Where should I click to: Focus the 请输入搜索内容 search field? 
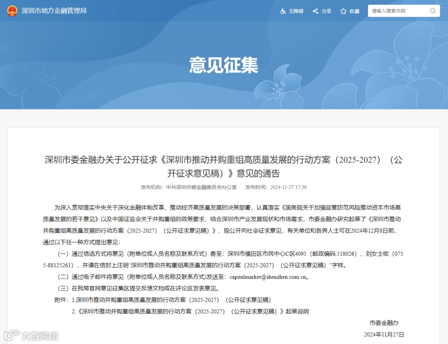tap(404, 11)
